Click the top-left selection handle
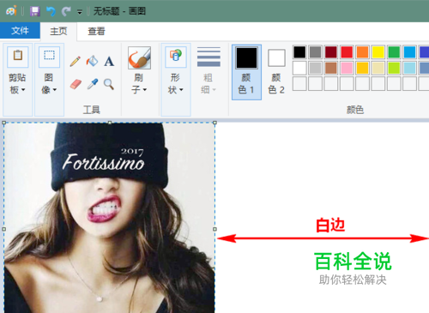This screenshot has width=429, height=313. pyautogui.click(x=4, y=123)
